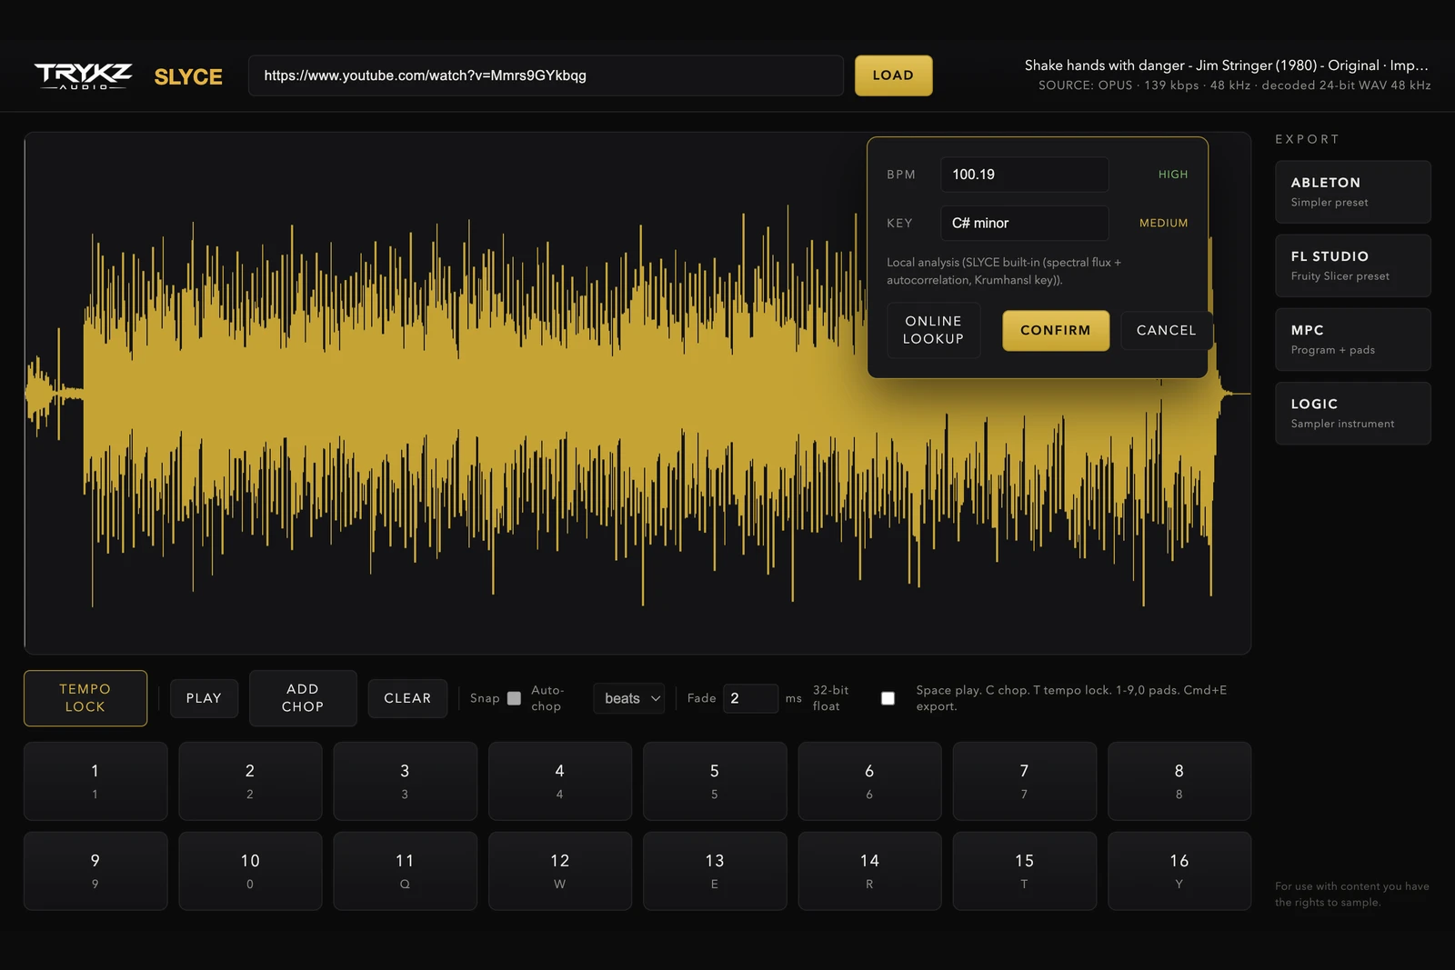Click the 'For use with content' disclaimer
Viewport: 1455px width, 970px height.
(1351, 895)
